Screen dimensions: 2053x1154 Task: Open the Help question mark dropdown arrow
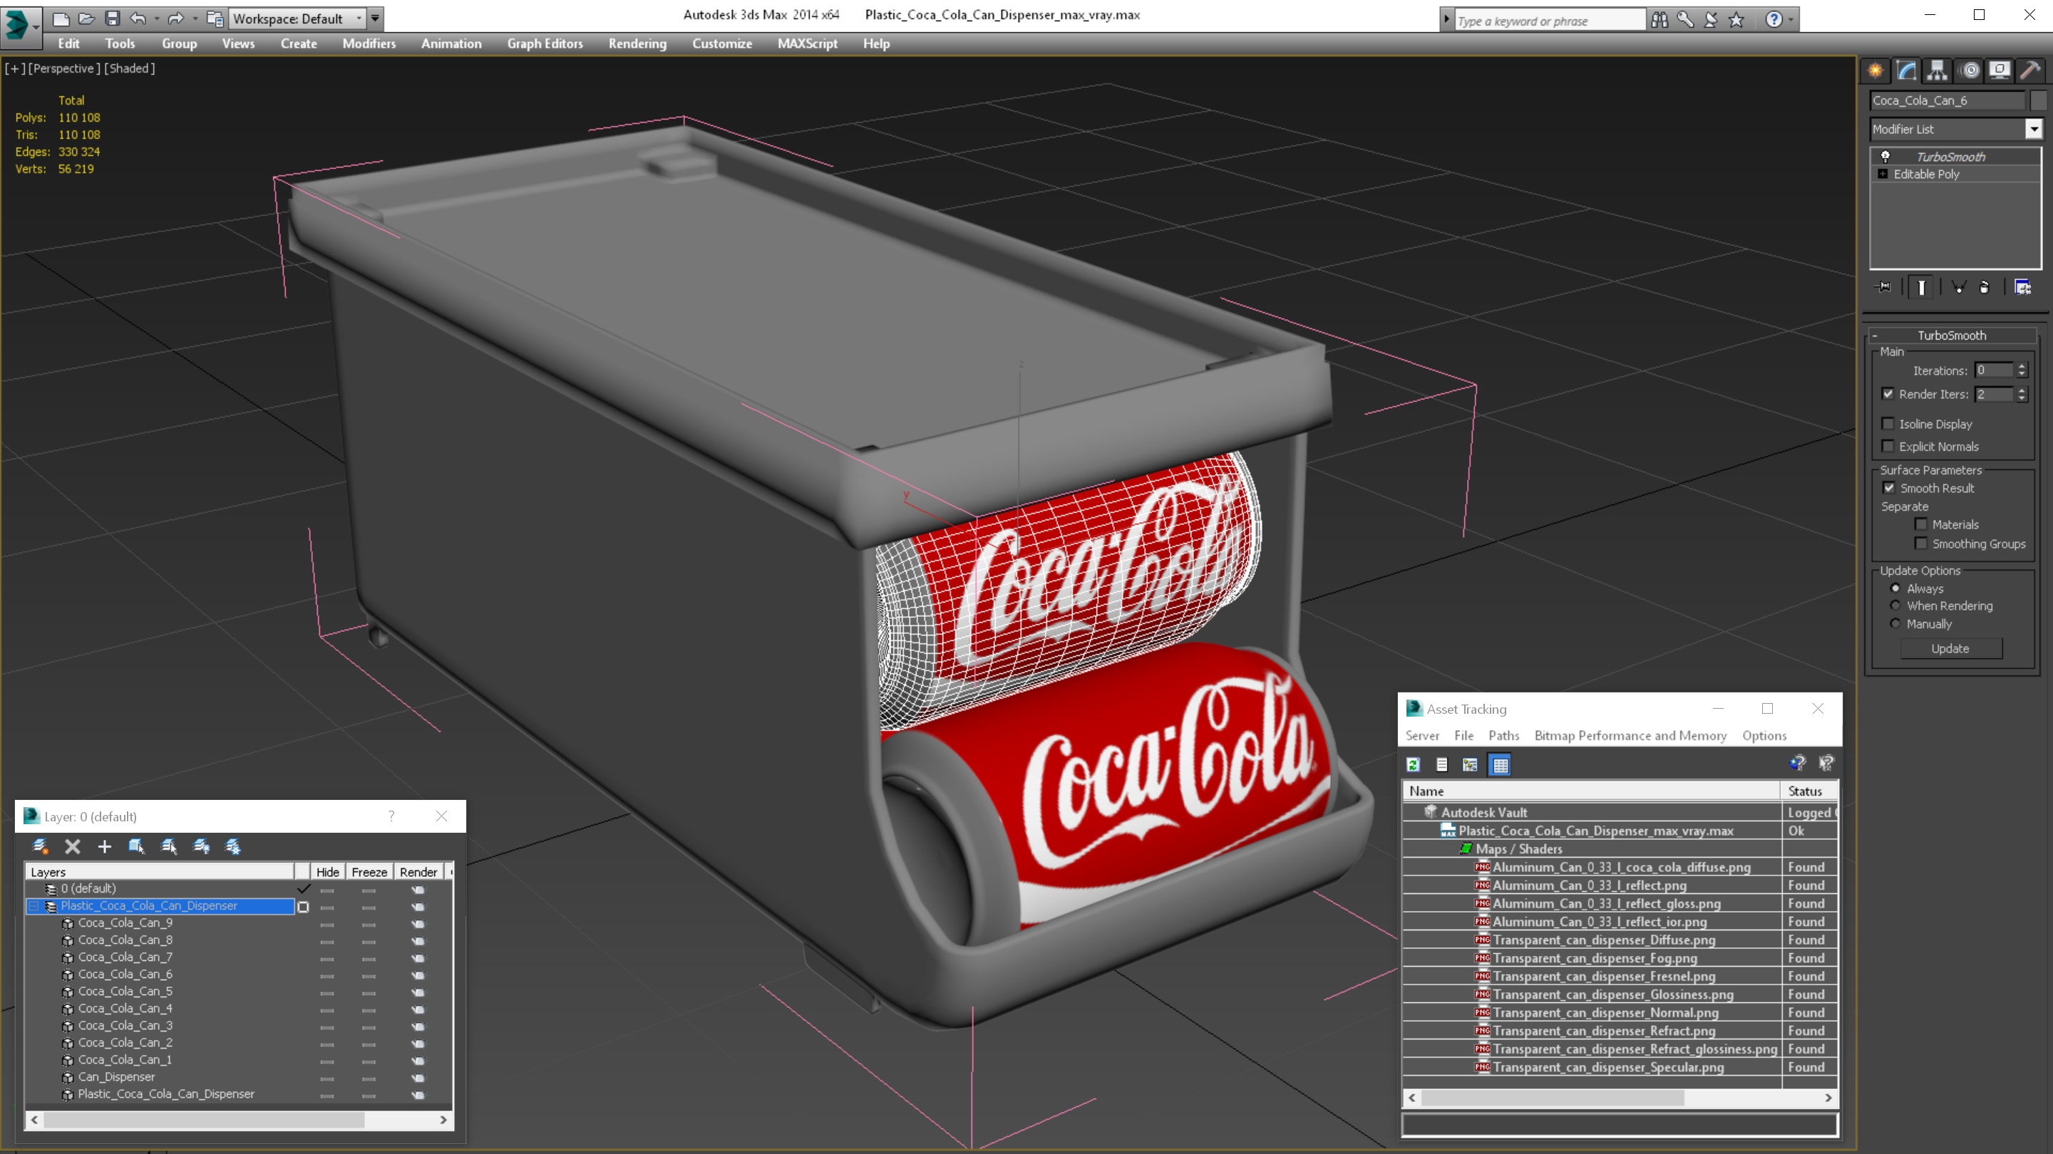click(x=1791, y=19)
